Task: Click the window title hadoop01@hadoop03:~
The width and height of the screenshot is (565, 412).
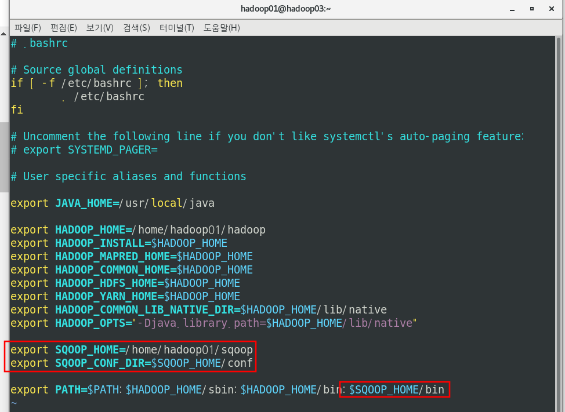Action: pyautogui.click(x=285, y=9)
